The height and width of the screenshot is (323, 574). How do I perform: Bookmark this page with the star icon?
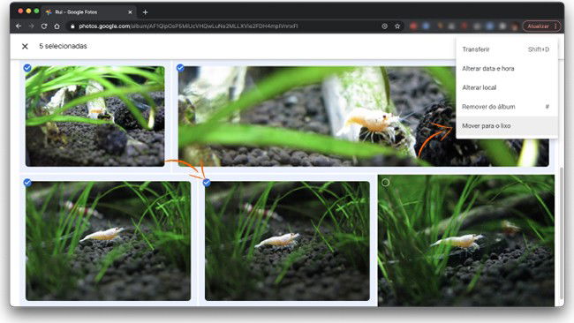click(x=397, y=26)
